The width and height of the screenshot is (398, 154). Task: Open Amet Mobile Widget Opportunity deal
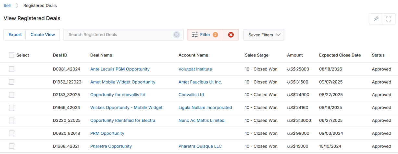123,82
